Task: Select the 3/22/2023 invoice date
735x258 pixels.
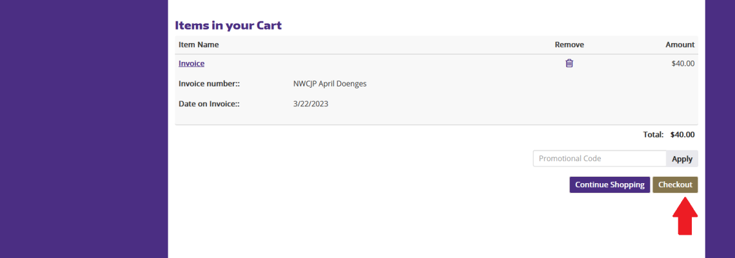Action: (x=310, y=104)
